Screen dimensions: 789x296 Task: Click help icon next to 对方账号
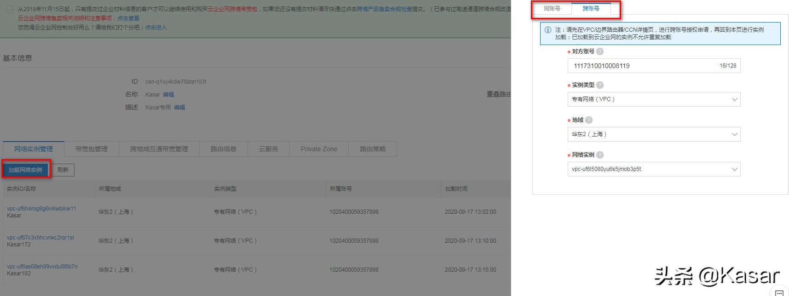[x=600, y=51]
